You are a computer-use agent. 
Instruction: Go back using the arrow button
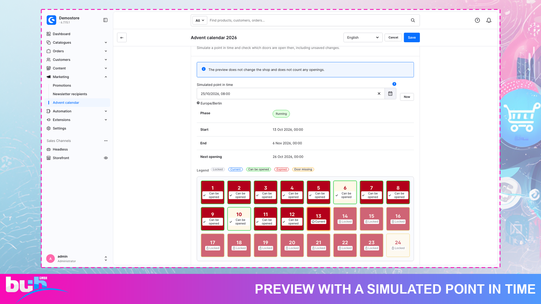pyautogui.click(x=122, y=37)
